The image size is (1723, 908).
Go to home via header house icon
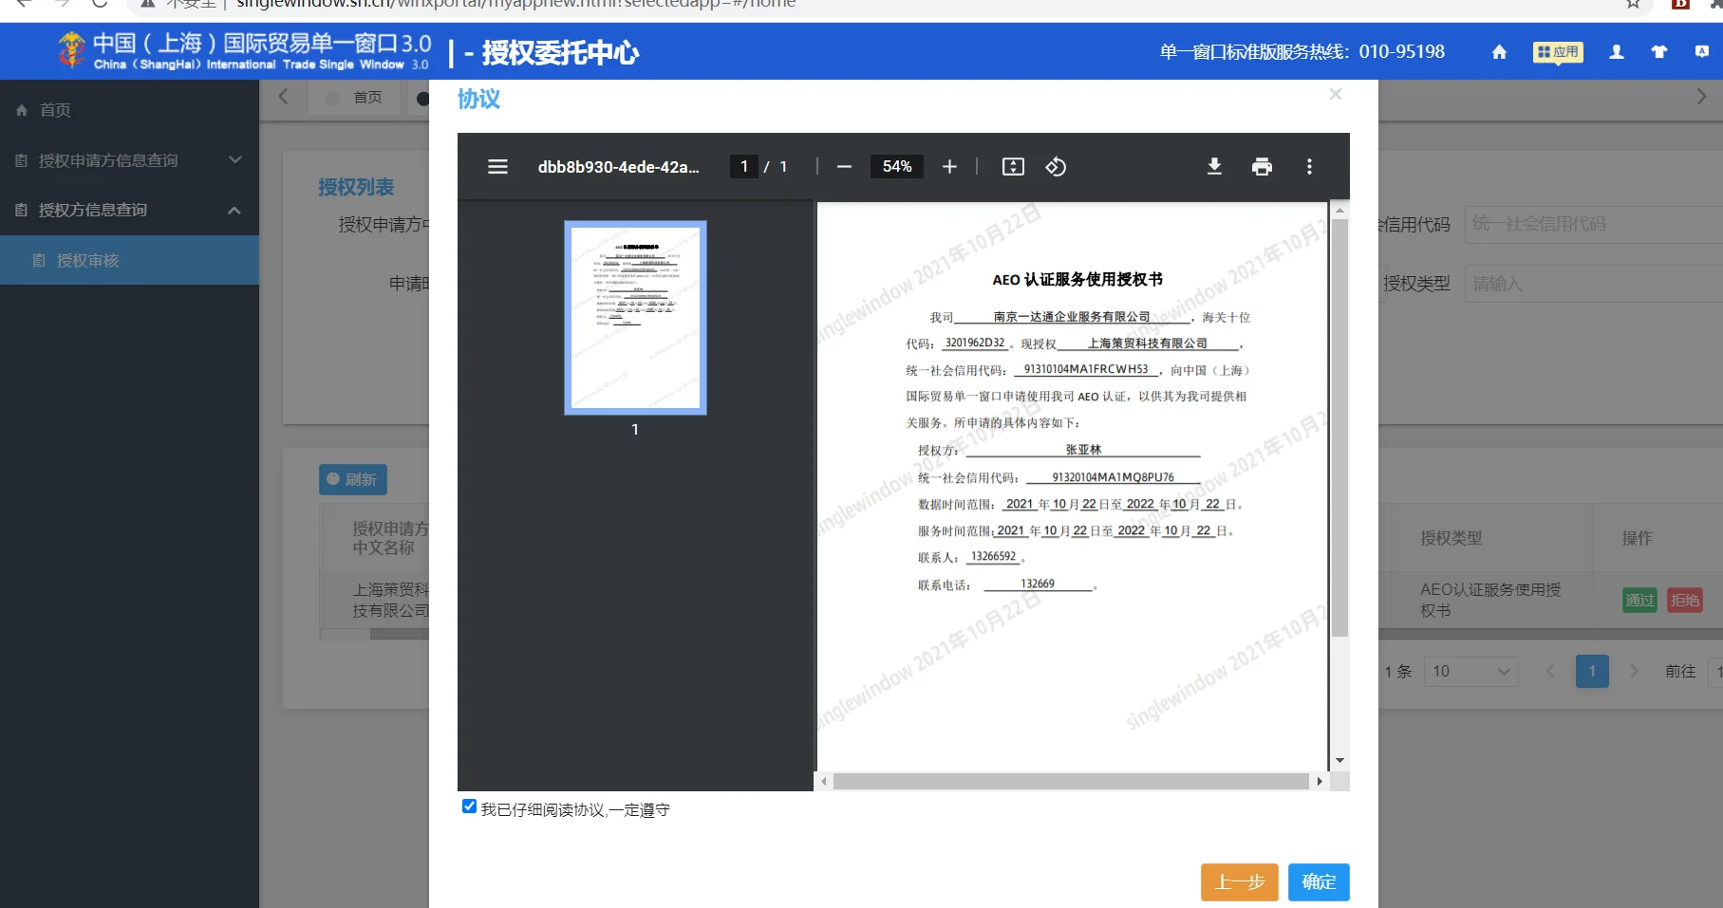[1499, 52]
